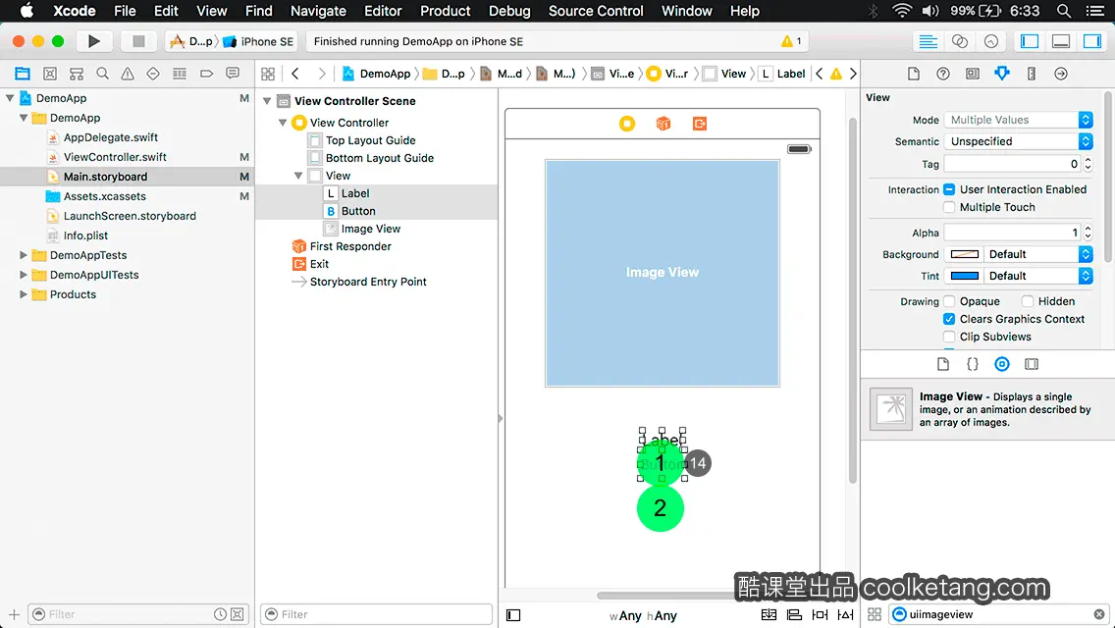The height and width of the screenshot is (628, 1115).
Task: Open the Editor menu
Action: 383,11
